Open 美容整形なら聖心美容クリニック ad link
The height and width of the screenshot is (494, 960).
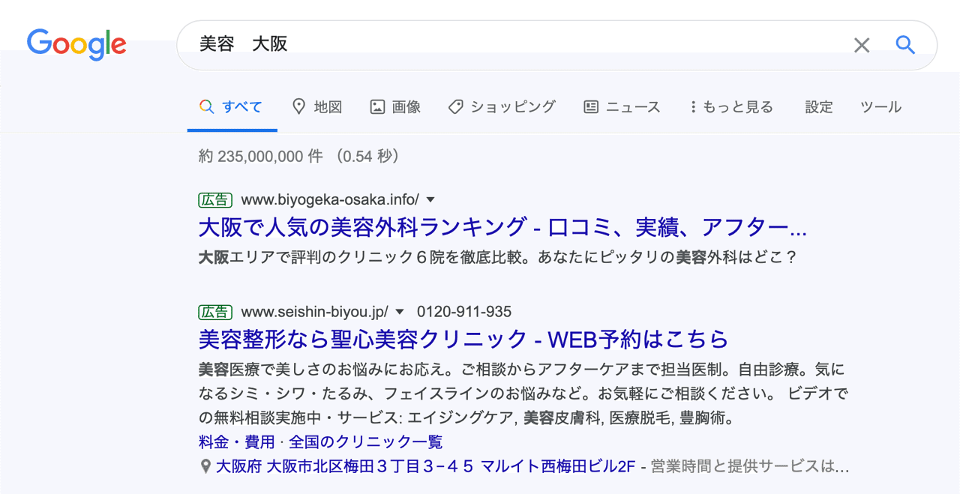463,339
